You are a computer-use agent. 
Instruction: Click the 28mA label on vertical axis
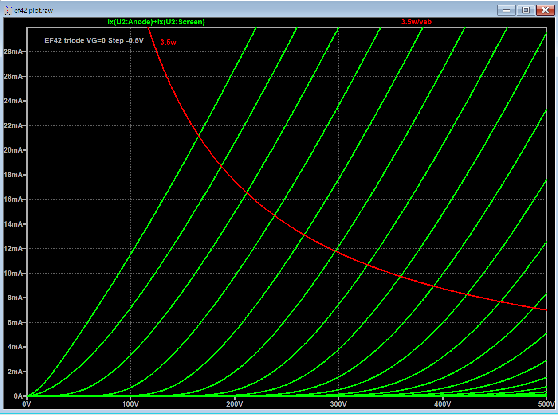click(x=13, y=51)
